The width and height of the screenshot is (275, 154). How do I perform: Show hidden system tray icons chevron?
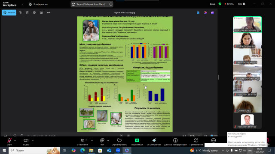pyautogui.click(x=223, y=150)
